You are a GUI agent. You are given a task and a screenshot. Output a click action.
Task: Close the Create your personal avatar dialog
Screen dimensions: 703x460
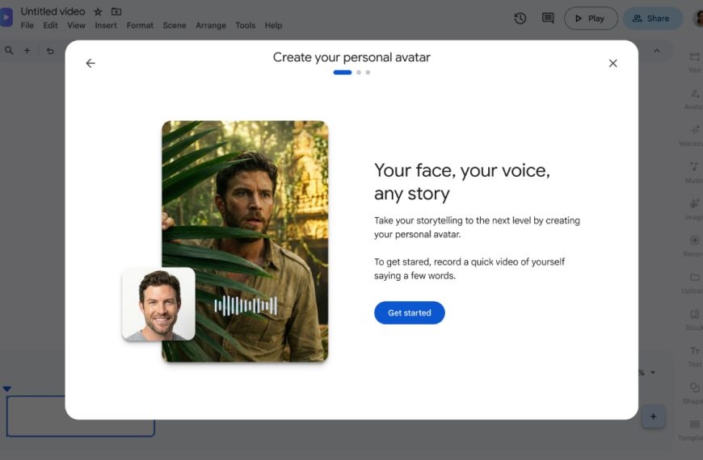(612, 63)
